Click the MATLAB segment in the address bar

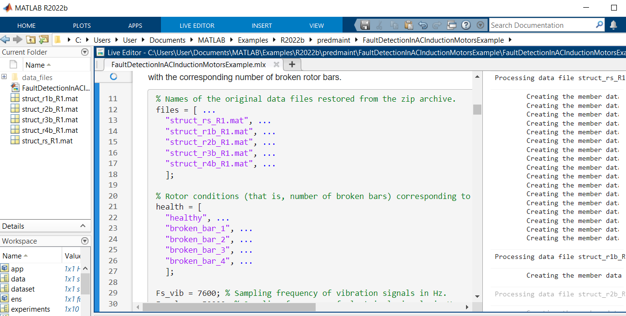pyautogui.click(x=211, y=40)
